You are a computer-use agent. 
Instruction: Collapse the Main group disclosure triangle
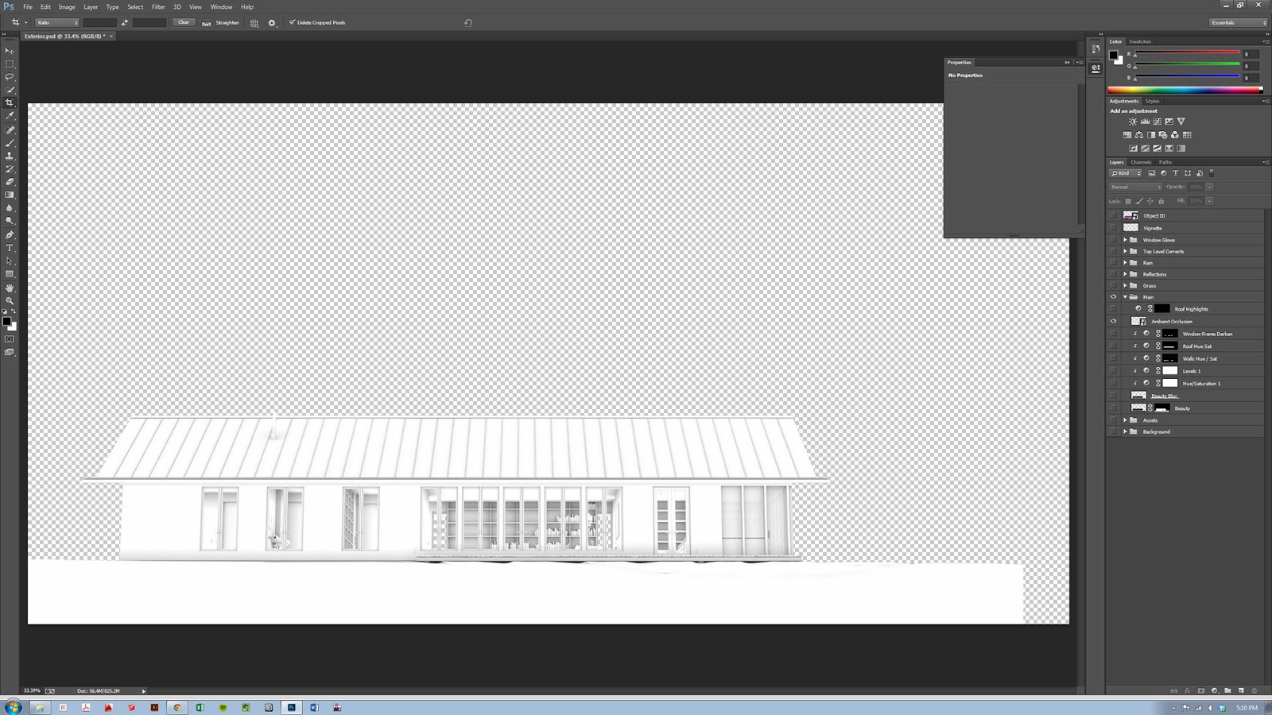pyautogui.click(x=1125, y=296)
